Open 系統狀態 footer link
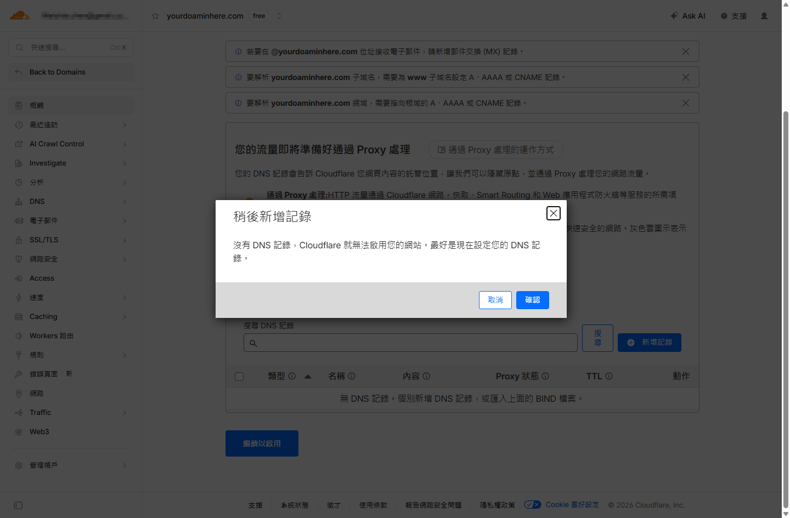Screen dimensions: 790x518 [x=295, y=505]
